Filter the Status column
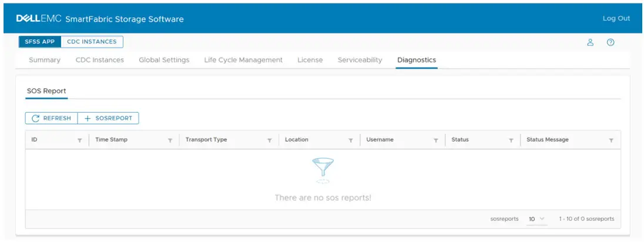 511,140
